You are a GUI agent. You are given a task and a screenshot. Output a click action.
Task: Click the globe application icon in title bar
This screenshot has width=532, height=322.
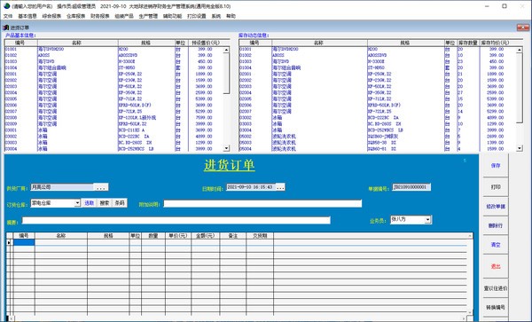pos(6,6)
